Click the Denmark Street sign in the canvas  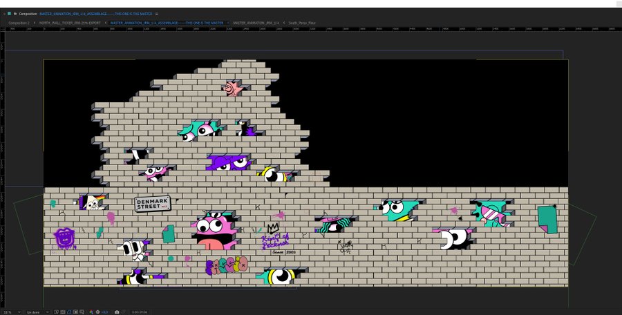pos(152,203)
